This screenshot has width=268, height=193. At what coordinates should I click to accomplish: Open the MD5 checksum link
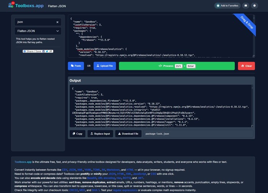(82, 190)
